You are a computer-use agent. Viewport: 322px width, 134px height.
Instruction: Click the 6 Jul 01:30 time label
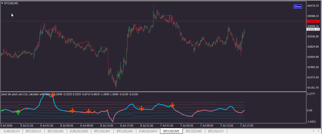pyautogui.click(x=47, y=125)
